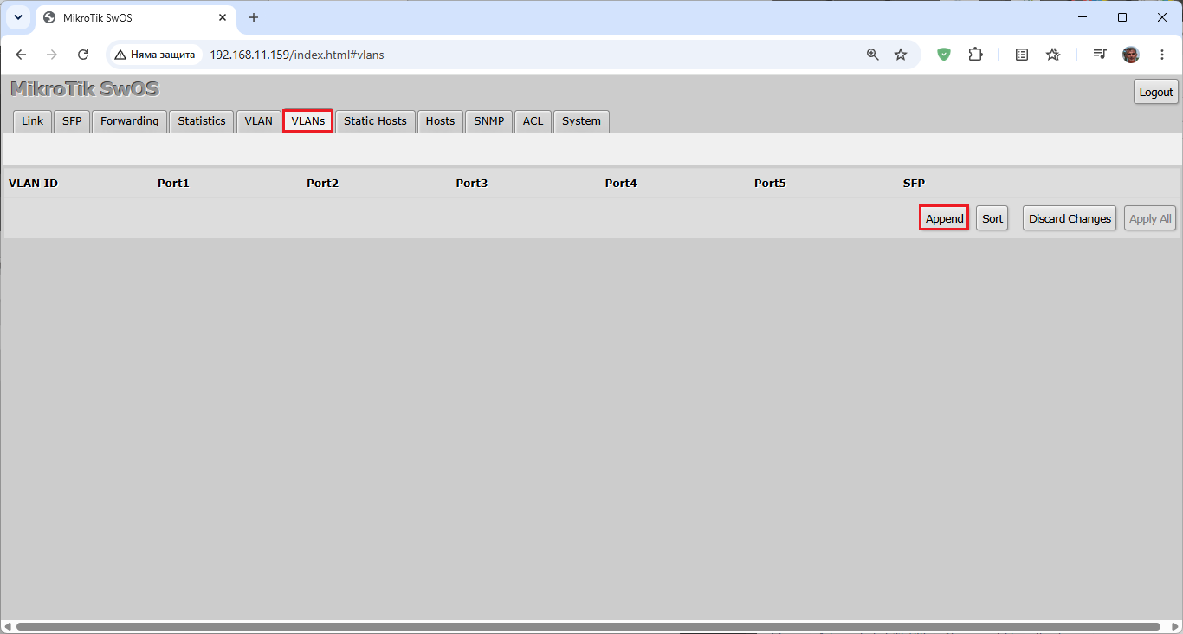This screenshot has width=1183, height=634.
Task: Click the Port1 column header
Action: tap(173, 184)
